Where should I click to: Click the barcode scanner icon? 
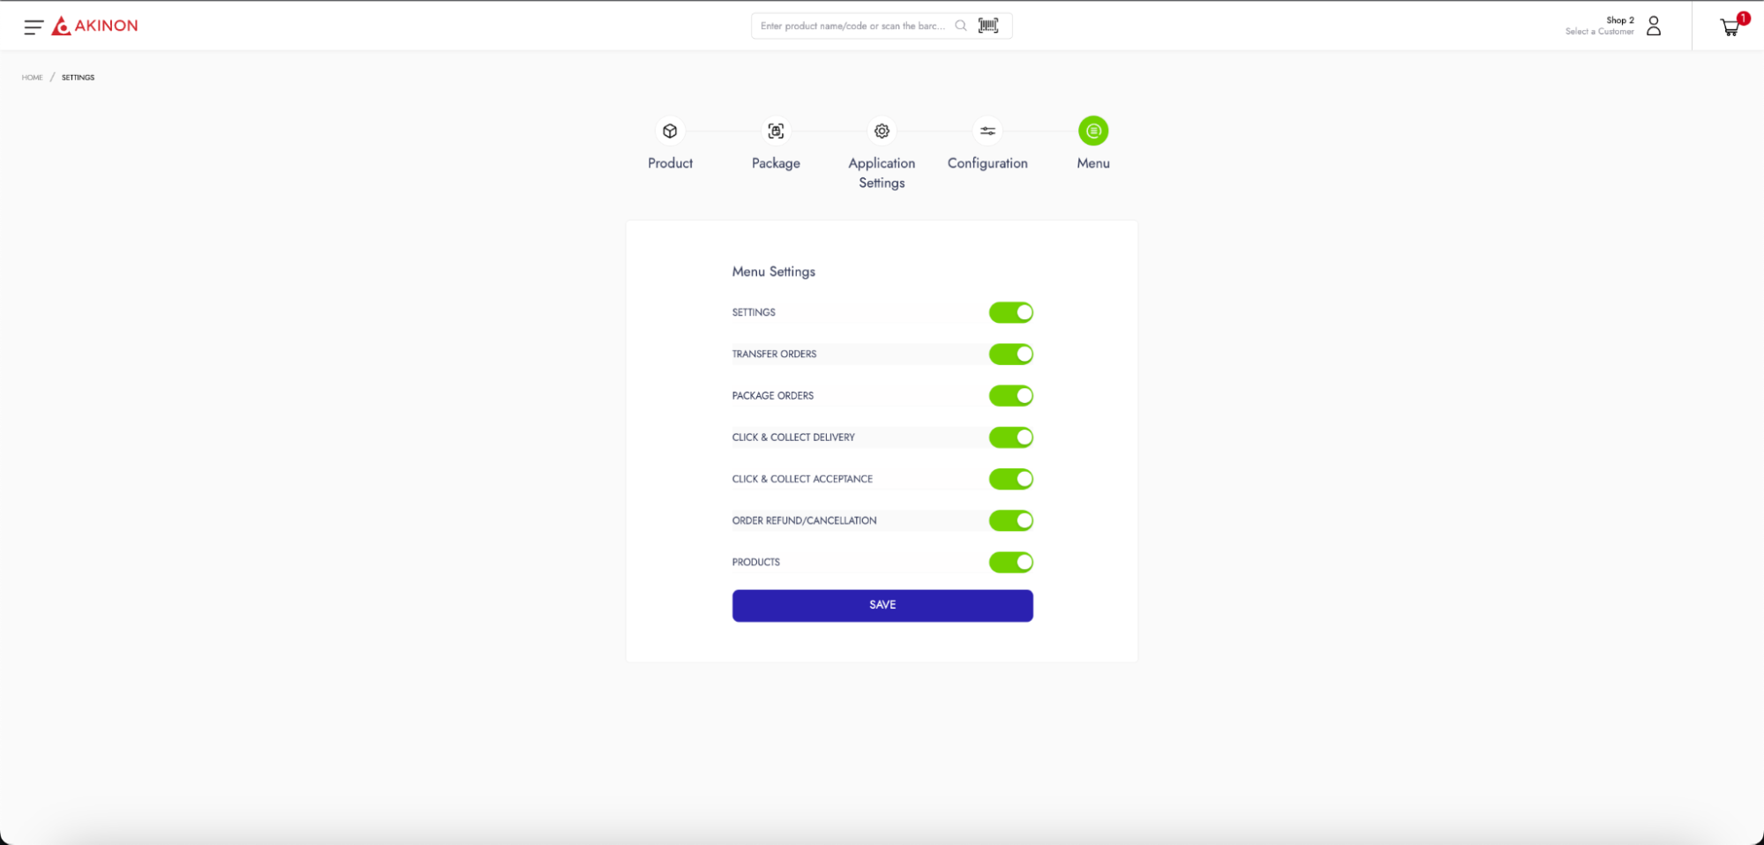click(x=987, y=26)
